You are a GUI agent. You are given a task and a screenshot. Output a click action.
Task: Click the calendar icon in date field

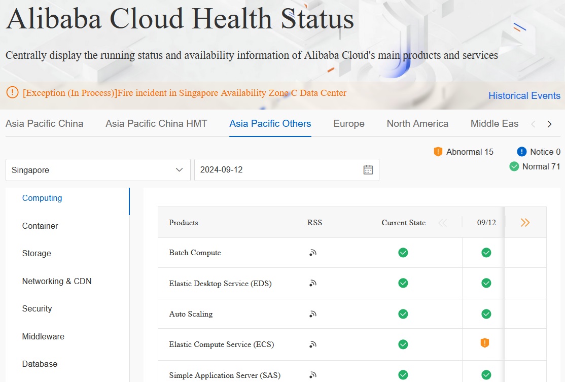[x=368, y=170]
